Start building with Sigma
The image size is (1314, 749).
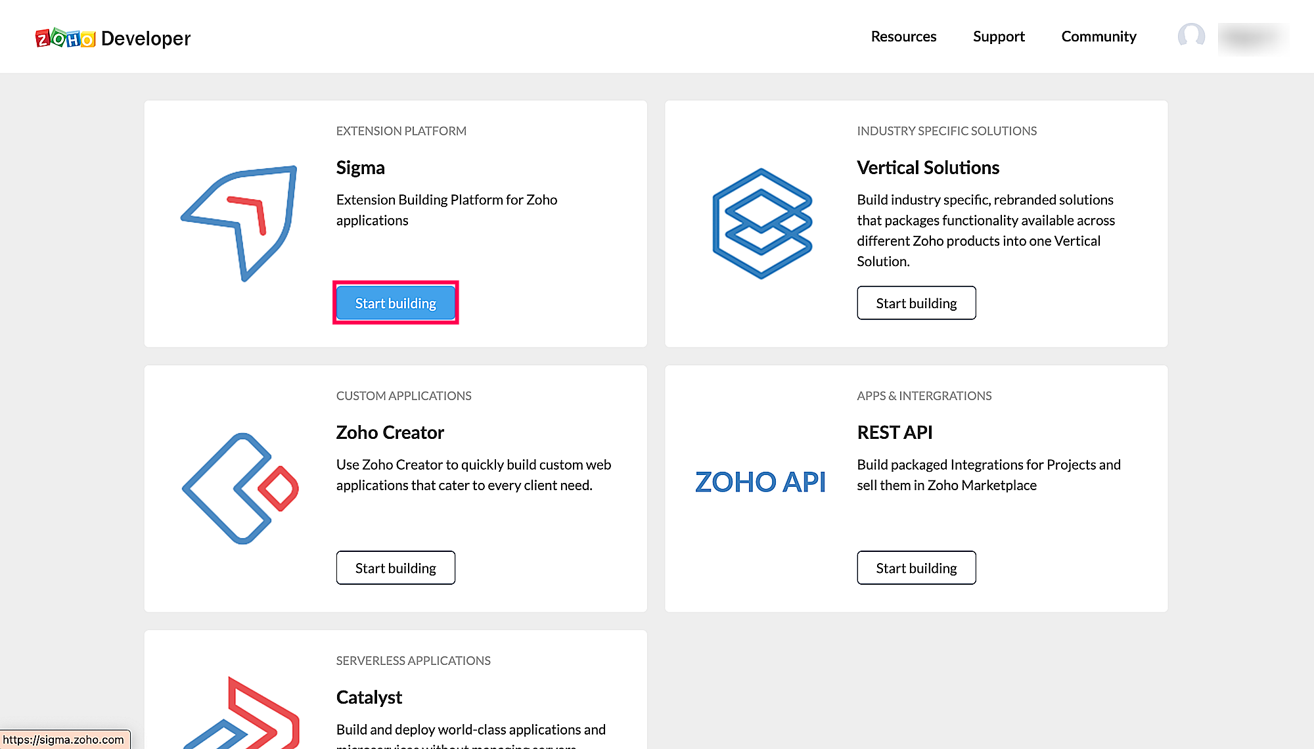pyautogui.click(x=396, y=303)
